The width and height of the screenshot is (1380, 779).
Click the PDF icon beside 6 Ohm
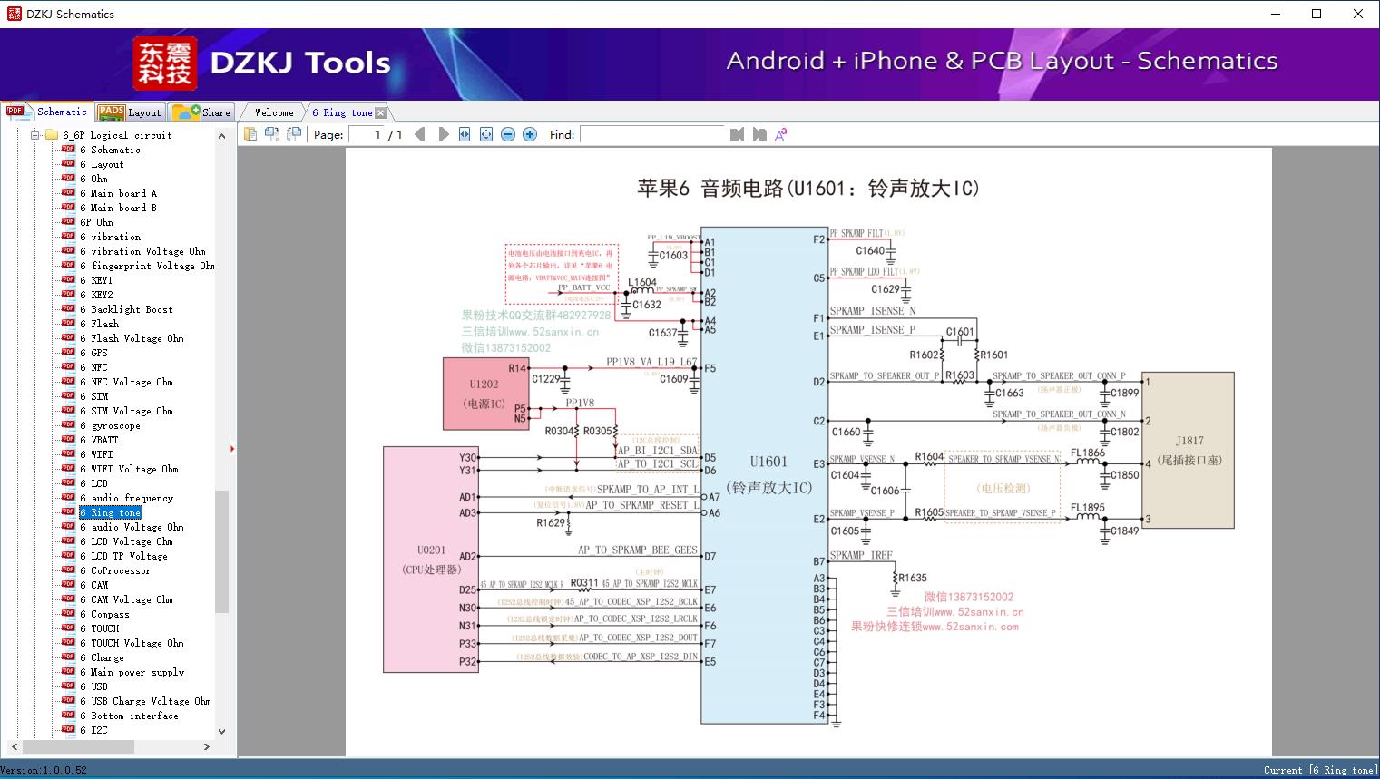point(68,179)
